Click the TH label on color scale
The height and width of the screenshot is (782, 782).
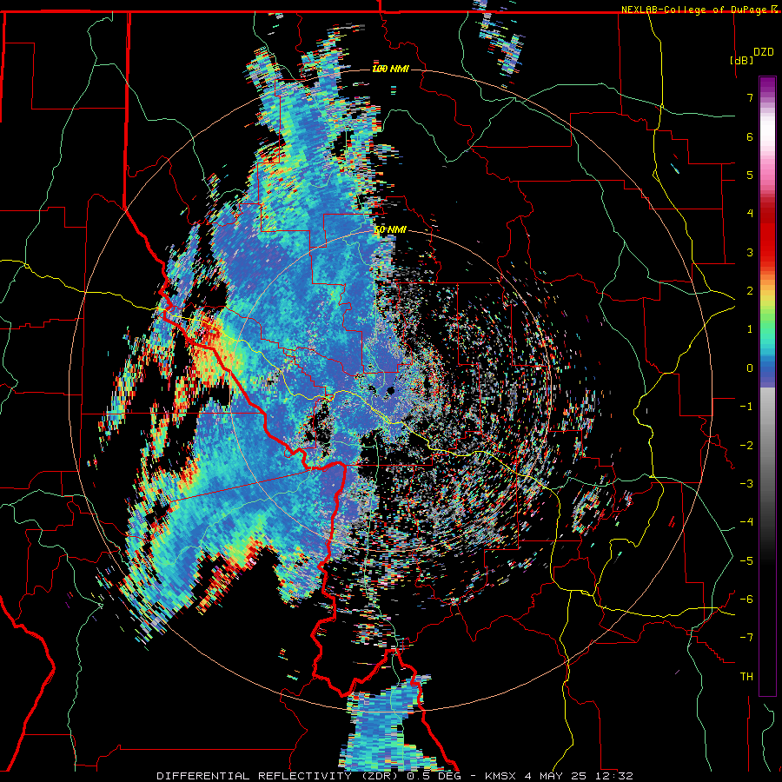[x=746, y=676]
